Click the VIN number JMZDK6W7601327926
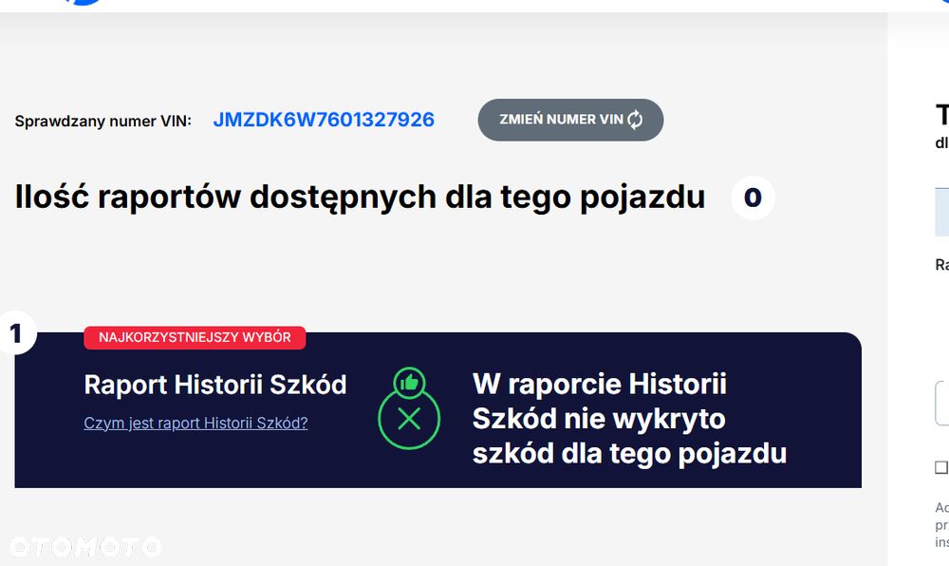 click(x=324, y=120)
